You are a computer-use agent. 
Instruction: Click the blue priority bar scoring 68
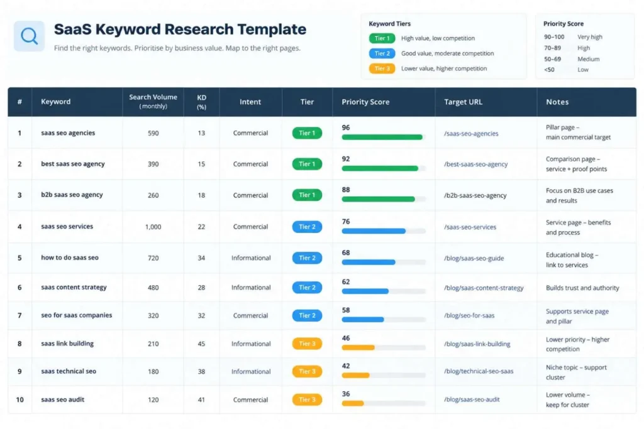click(369, 262)
